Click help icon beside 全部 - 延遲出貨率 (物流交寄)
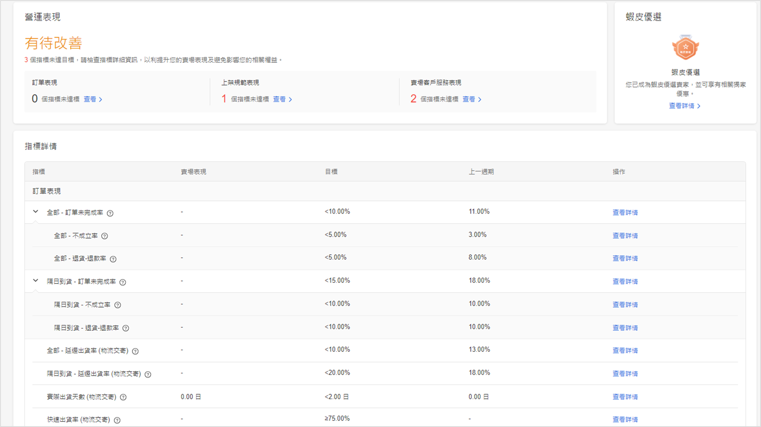This screenshot has height=427, width=761. 135,351
